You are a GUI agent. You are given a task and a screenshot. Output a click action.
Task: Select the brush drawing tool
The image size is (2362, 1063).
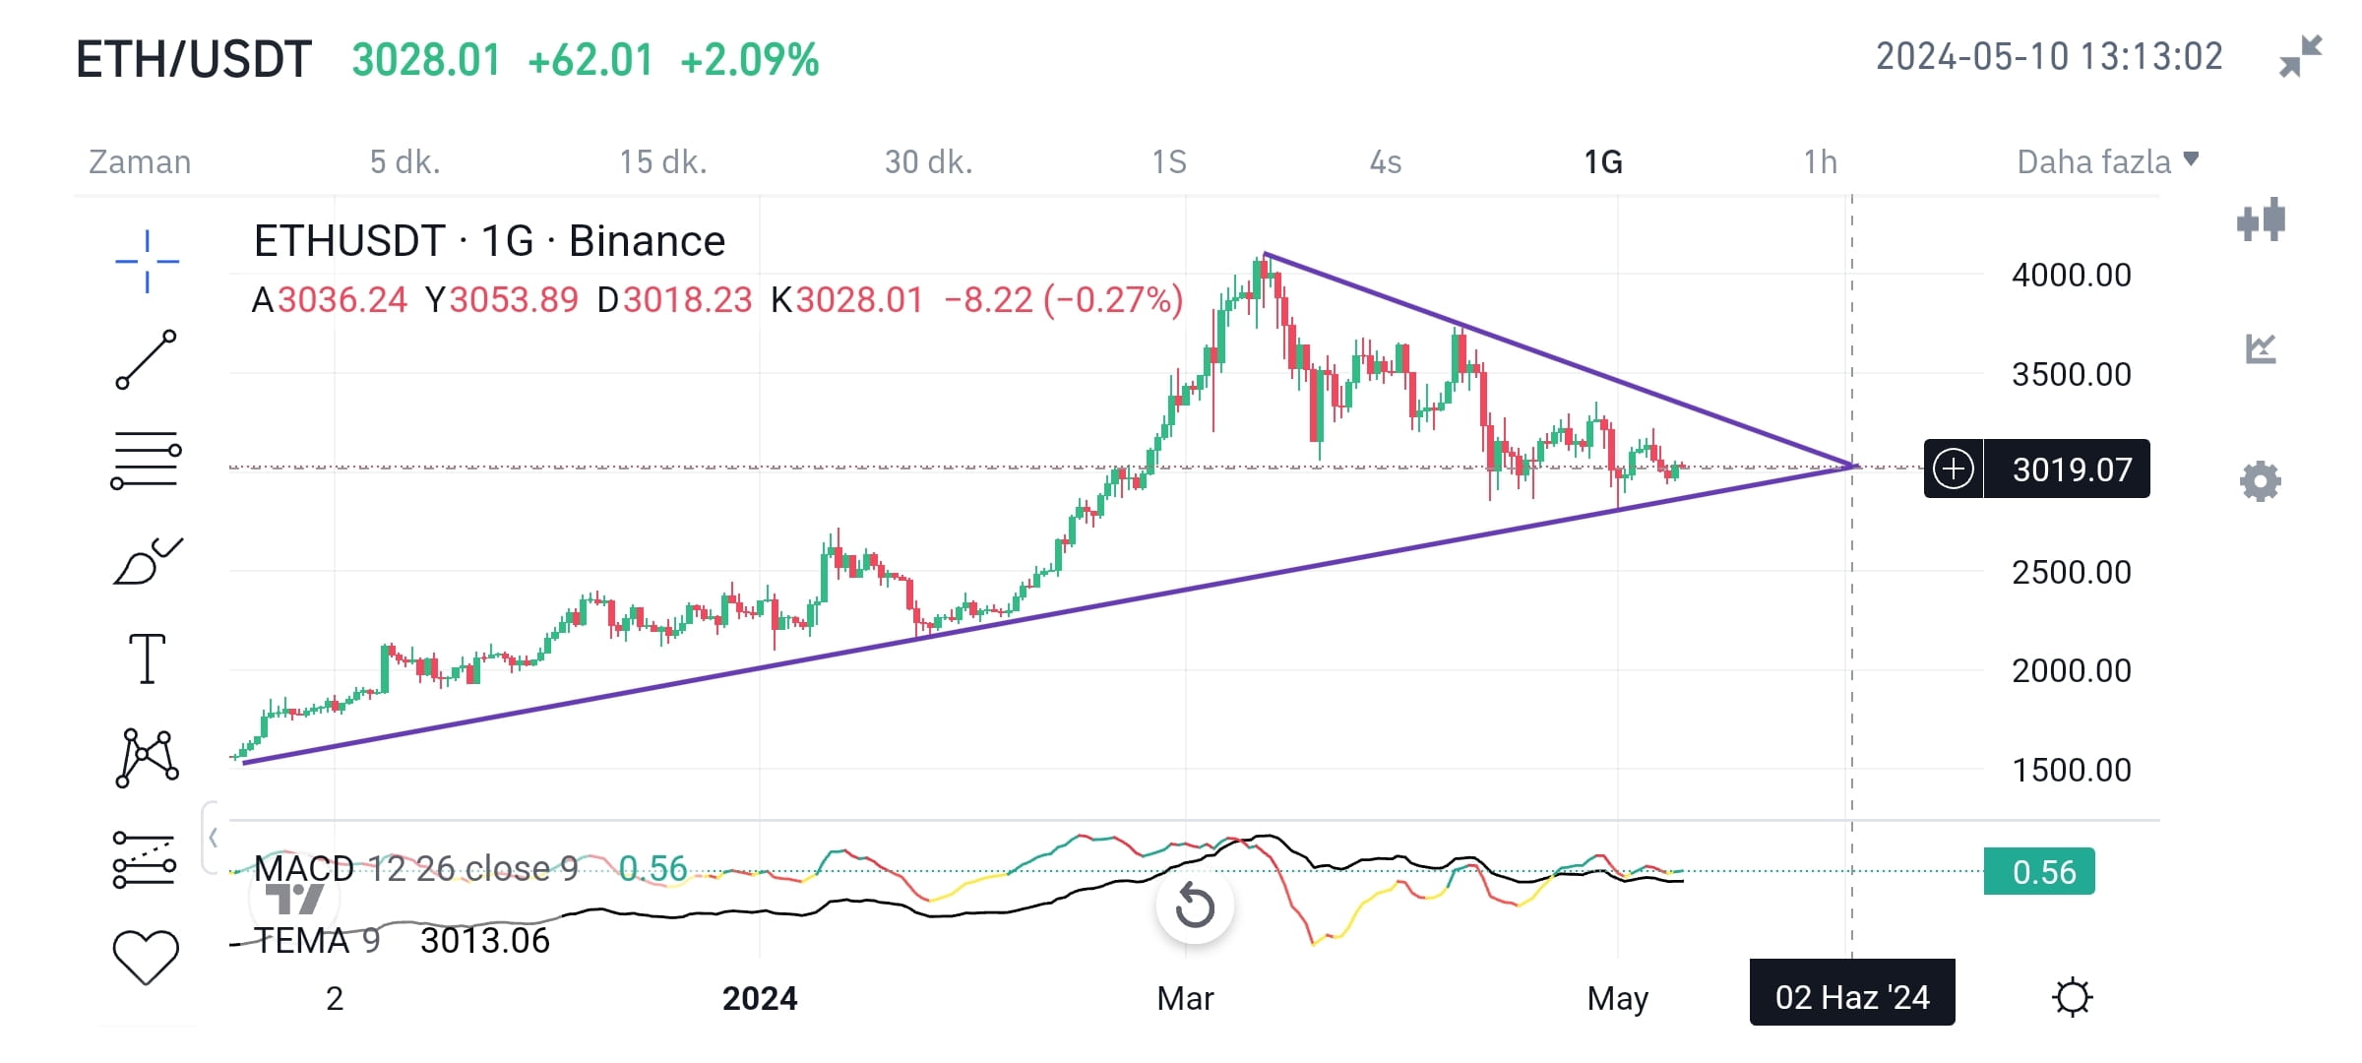[x=148, y=561]
